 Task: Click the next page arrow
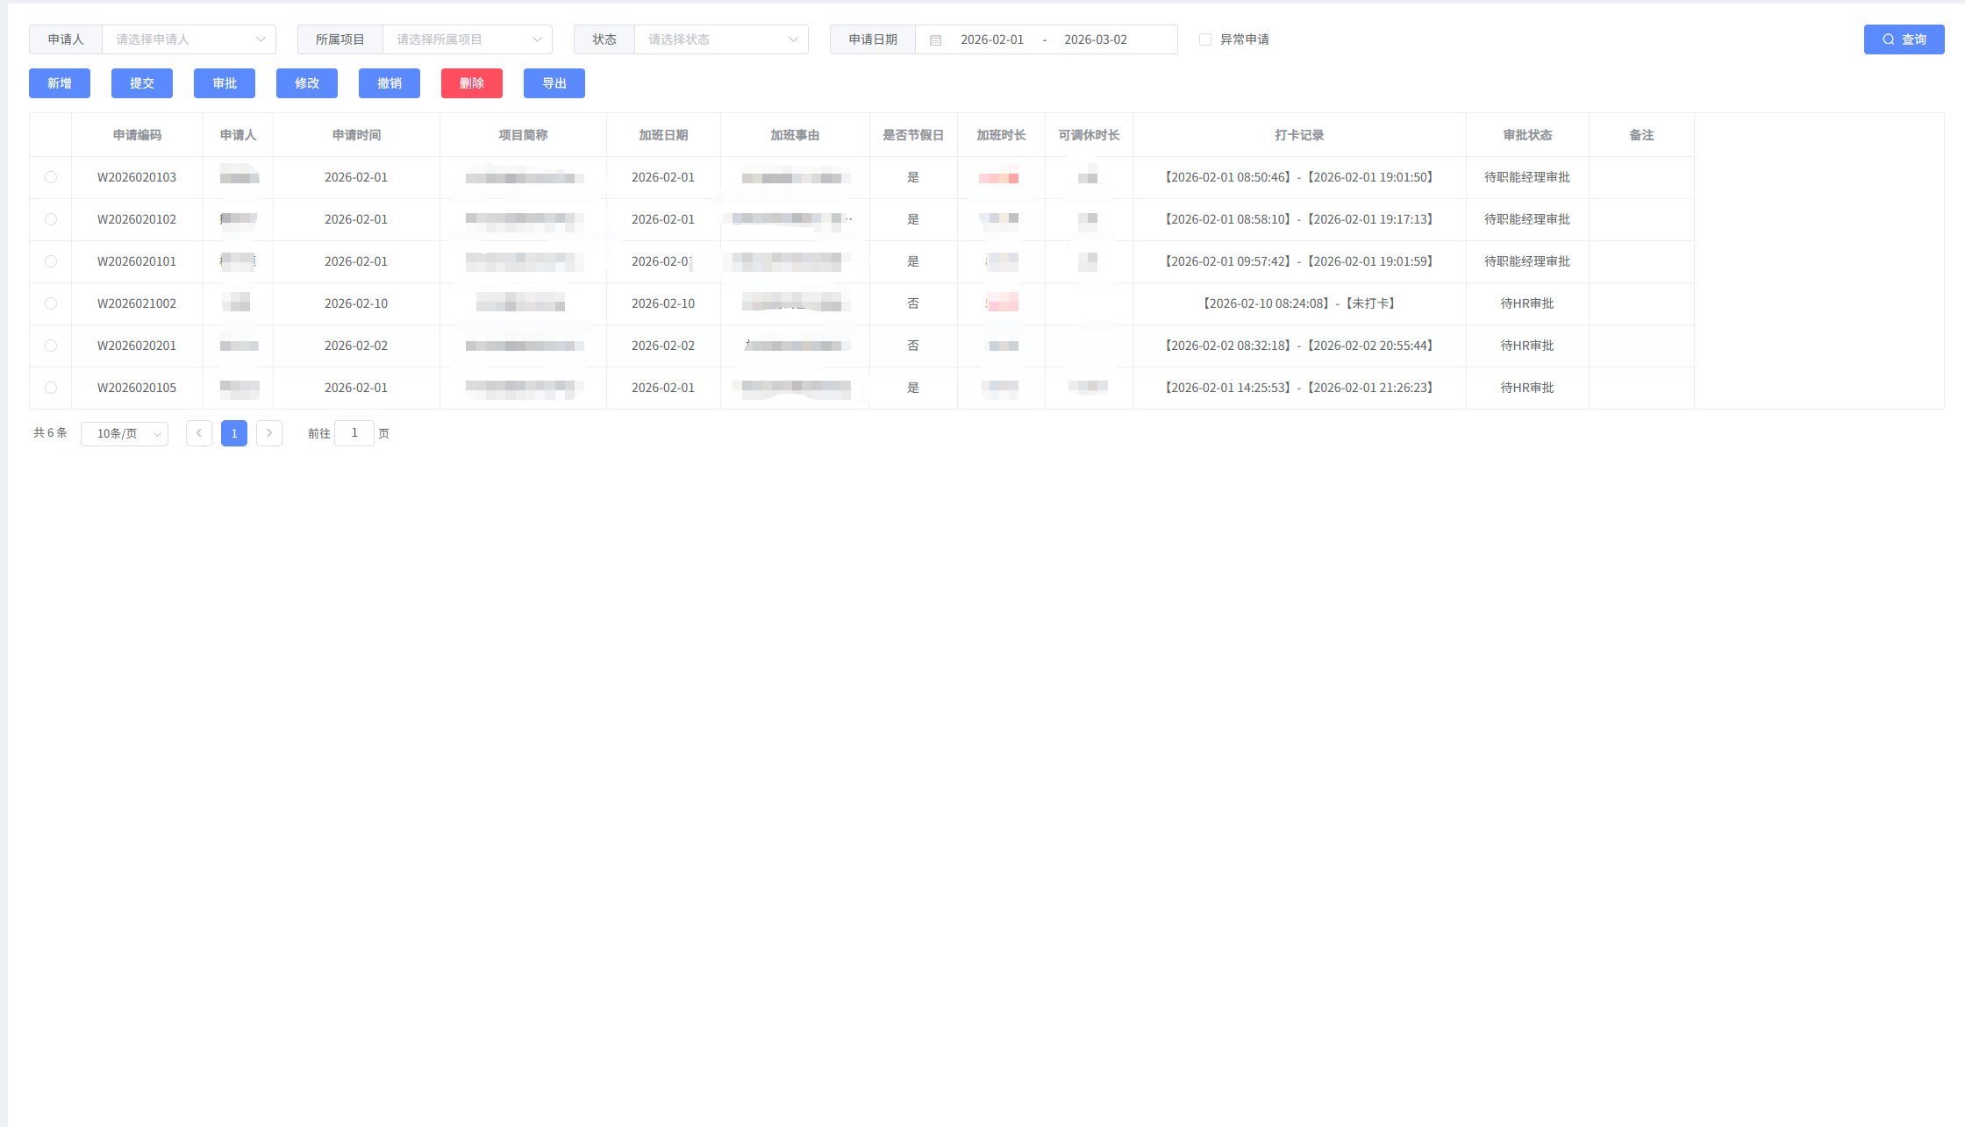pyautogui.click(x=269, y=433)
